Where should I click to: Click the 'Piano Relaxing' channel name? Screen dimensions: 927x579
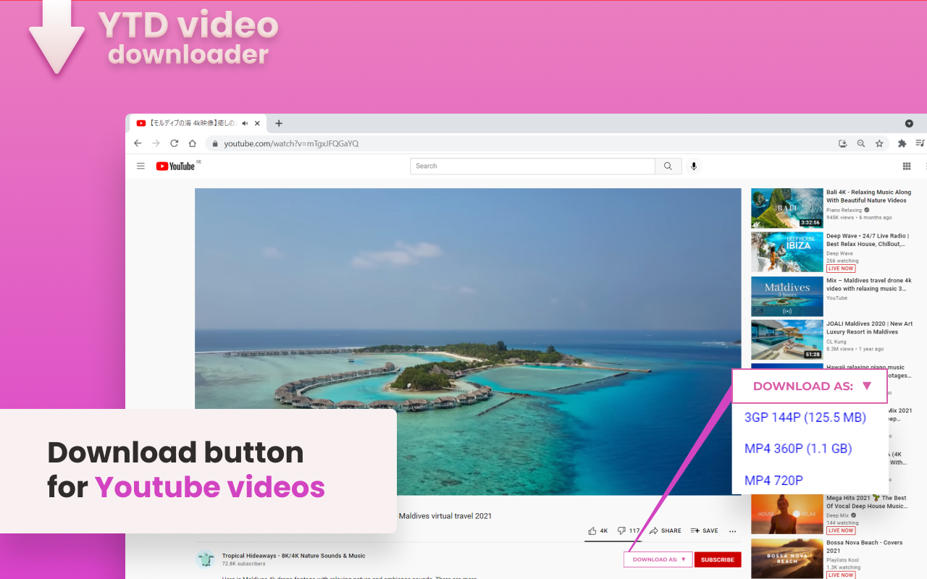[x=844, y=210]
